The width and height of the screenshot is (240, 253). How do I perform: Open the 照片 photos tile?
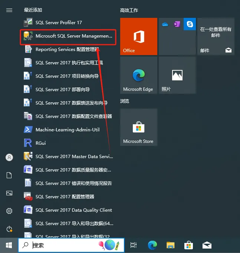tap(177, 75)
